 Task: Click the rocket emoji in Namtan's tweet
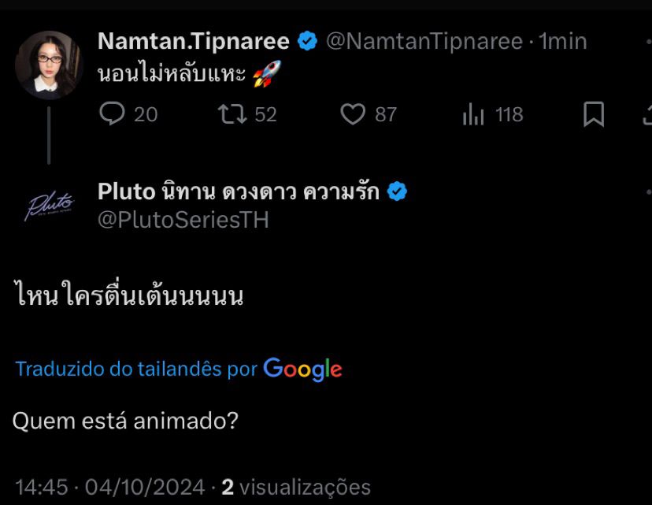(268, 76)
